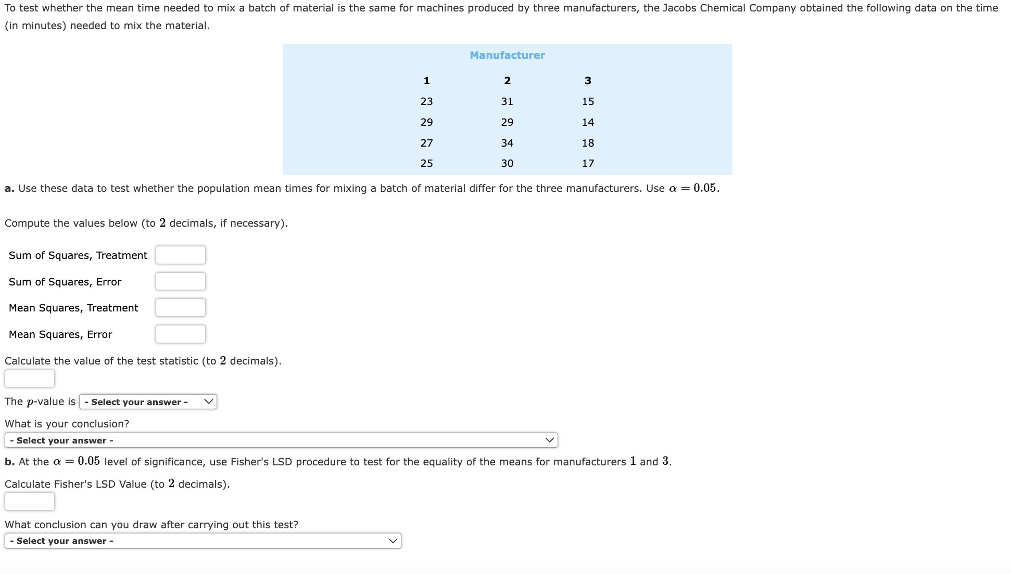Click the column header labeled 2
Screen dimensions: 1011x574
point(508,80)
